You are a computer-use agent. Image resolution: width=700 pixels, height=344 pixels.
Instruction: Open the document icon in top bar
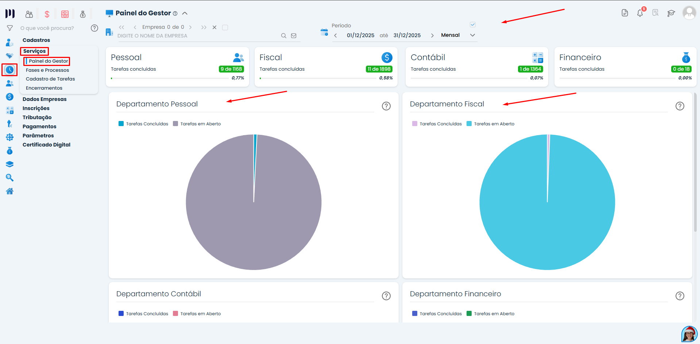pyautogui.click(x=624, y=13)
